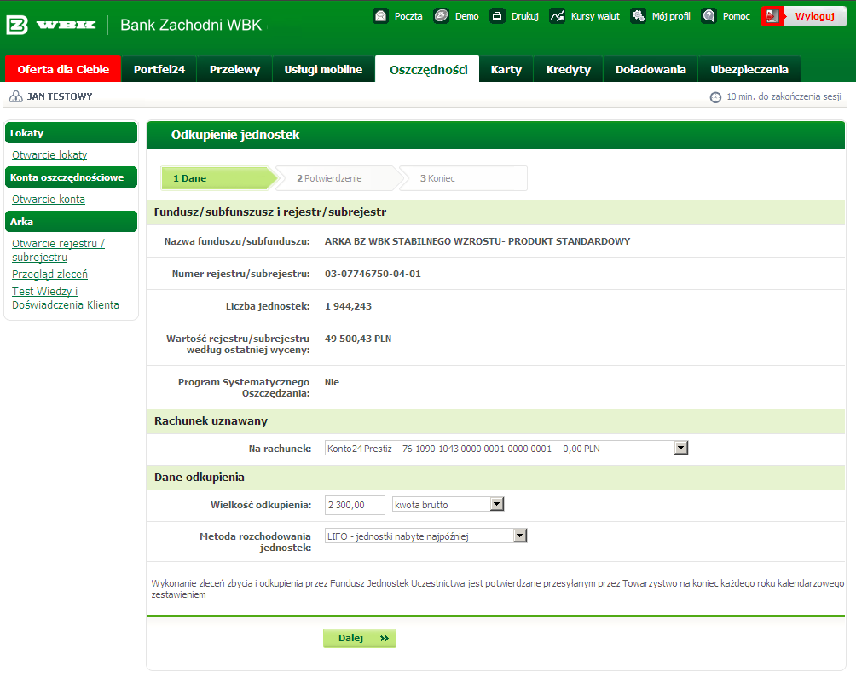
Task: Click the 10 min. session timer text
Action: click(784, 96)
